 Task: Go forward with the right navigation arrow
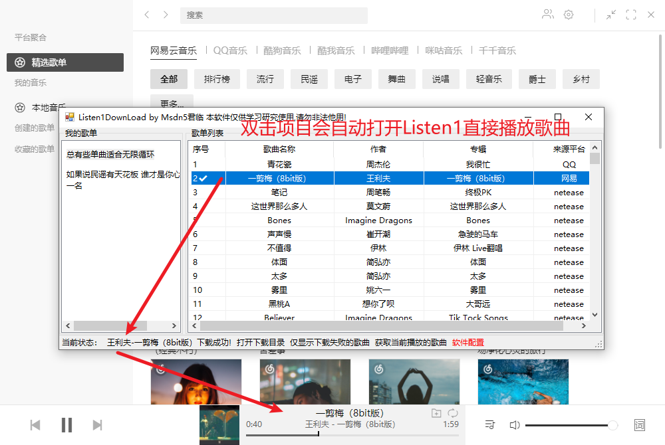pos(166,15)
